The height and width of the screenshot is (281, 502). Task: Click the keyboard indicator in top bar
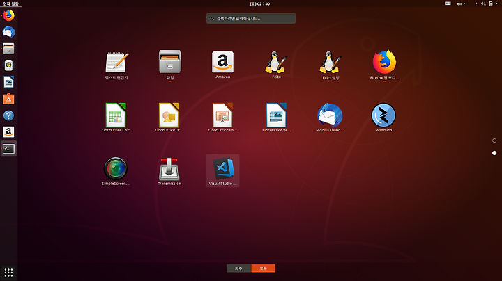tap(448, 3)
